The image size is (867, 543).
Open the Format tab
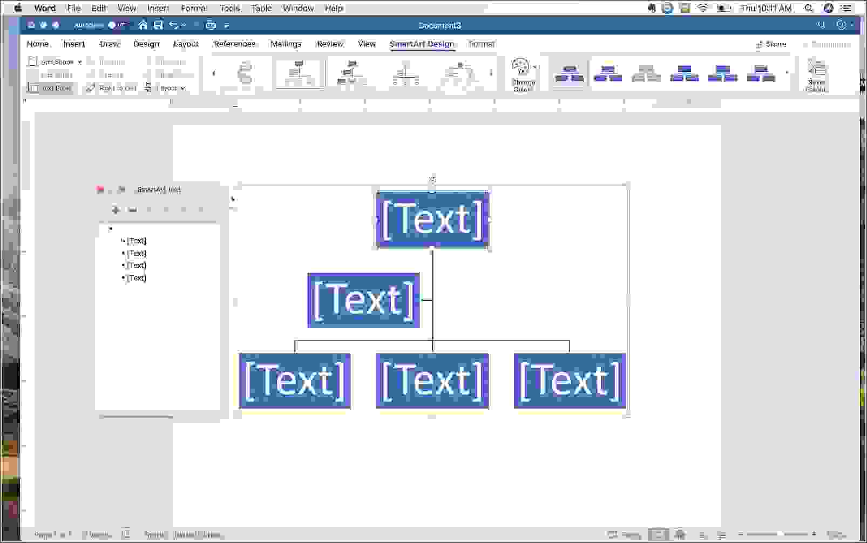coord(481,44)
